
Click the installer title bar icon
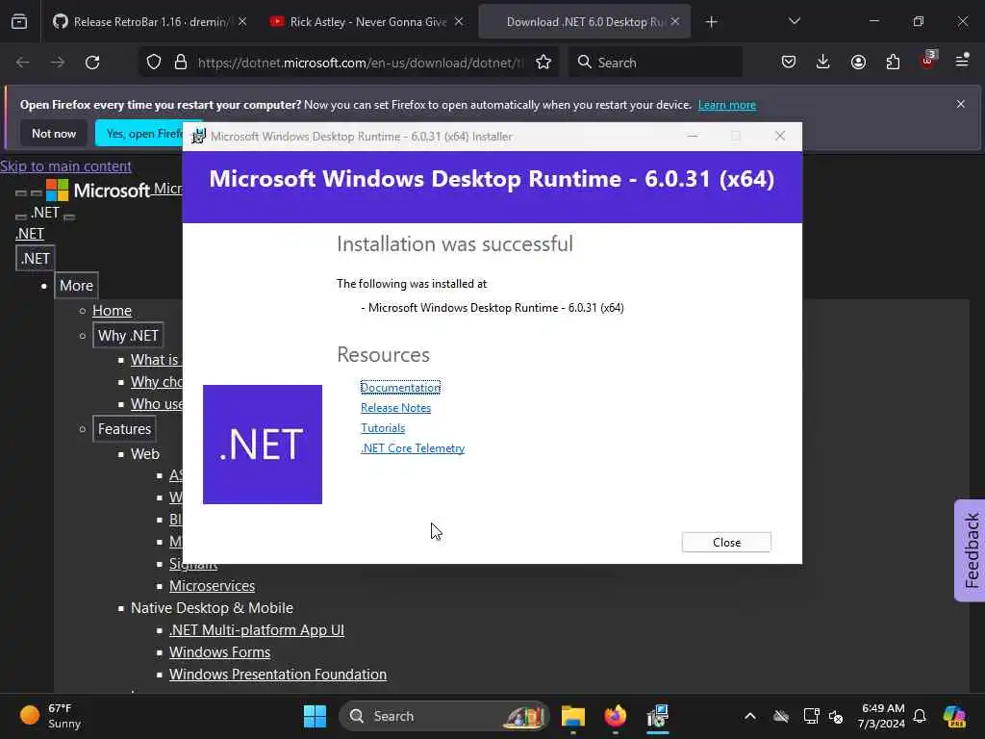coord(198,137)
